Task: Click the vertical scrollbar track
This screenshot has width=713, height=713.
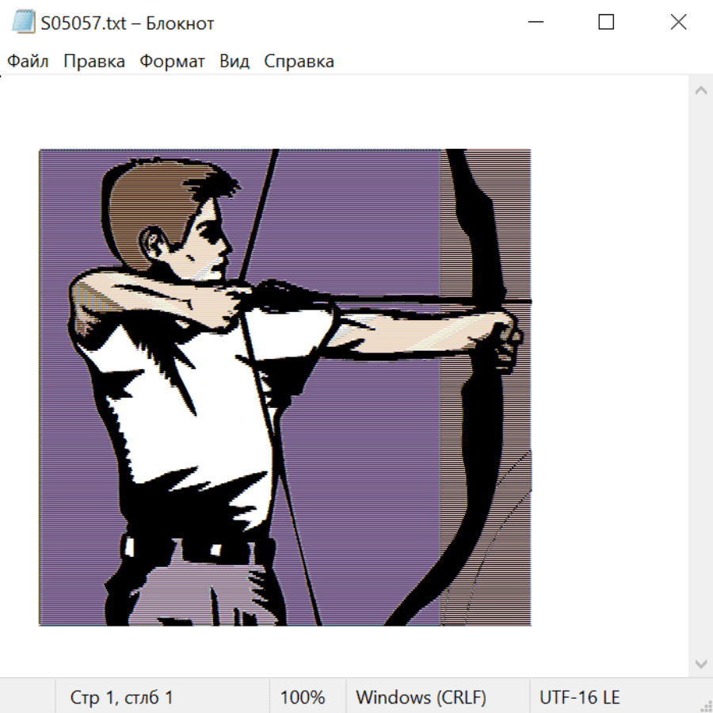Action: click(x=700, y=376)
